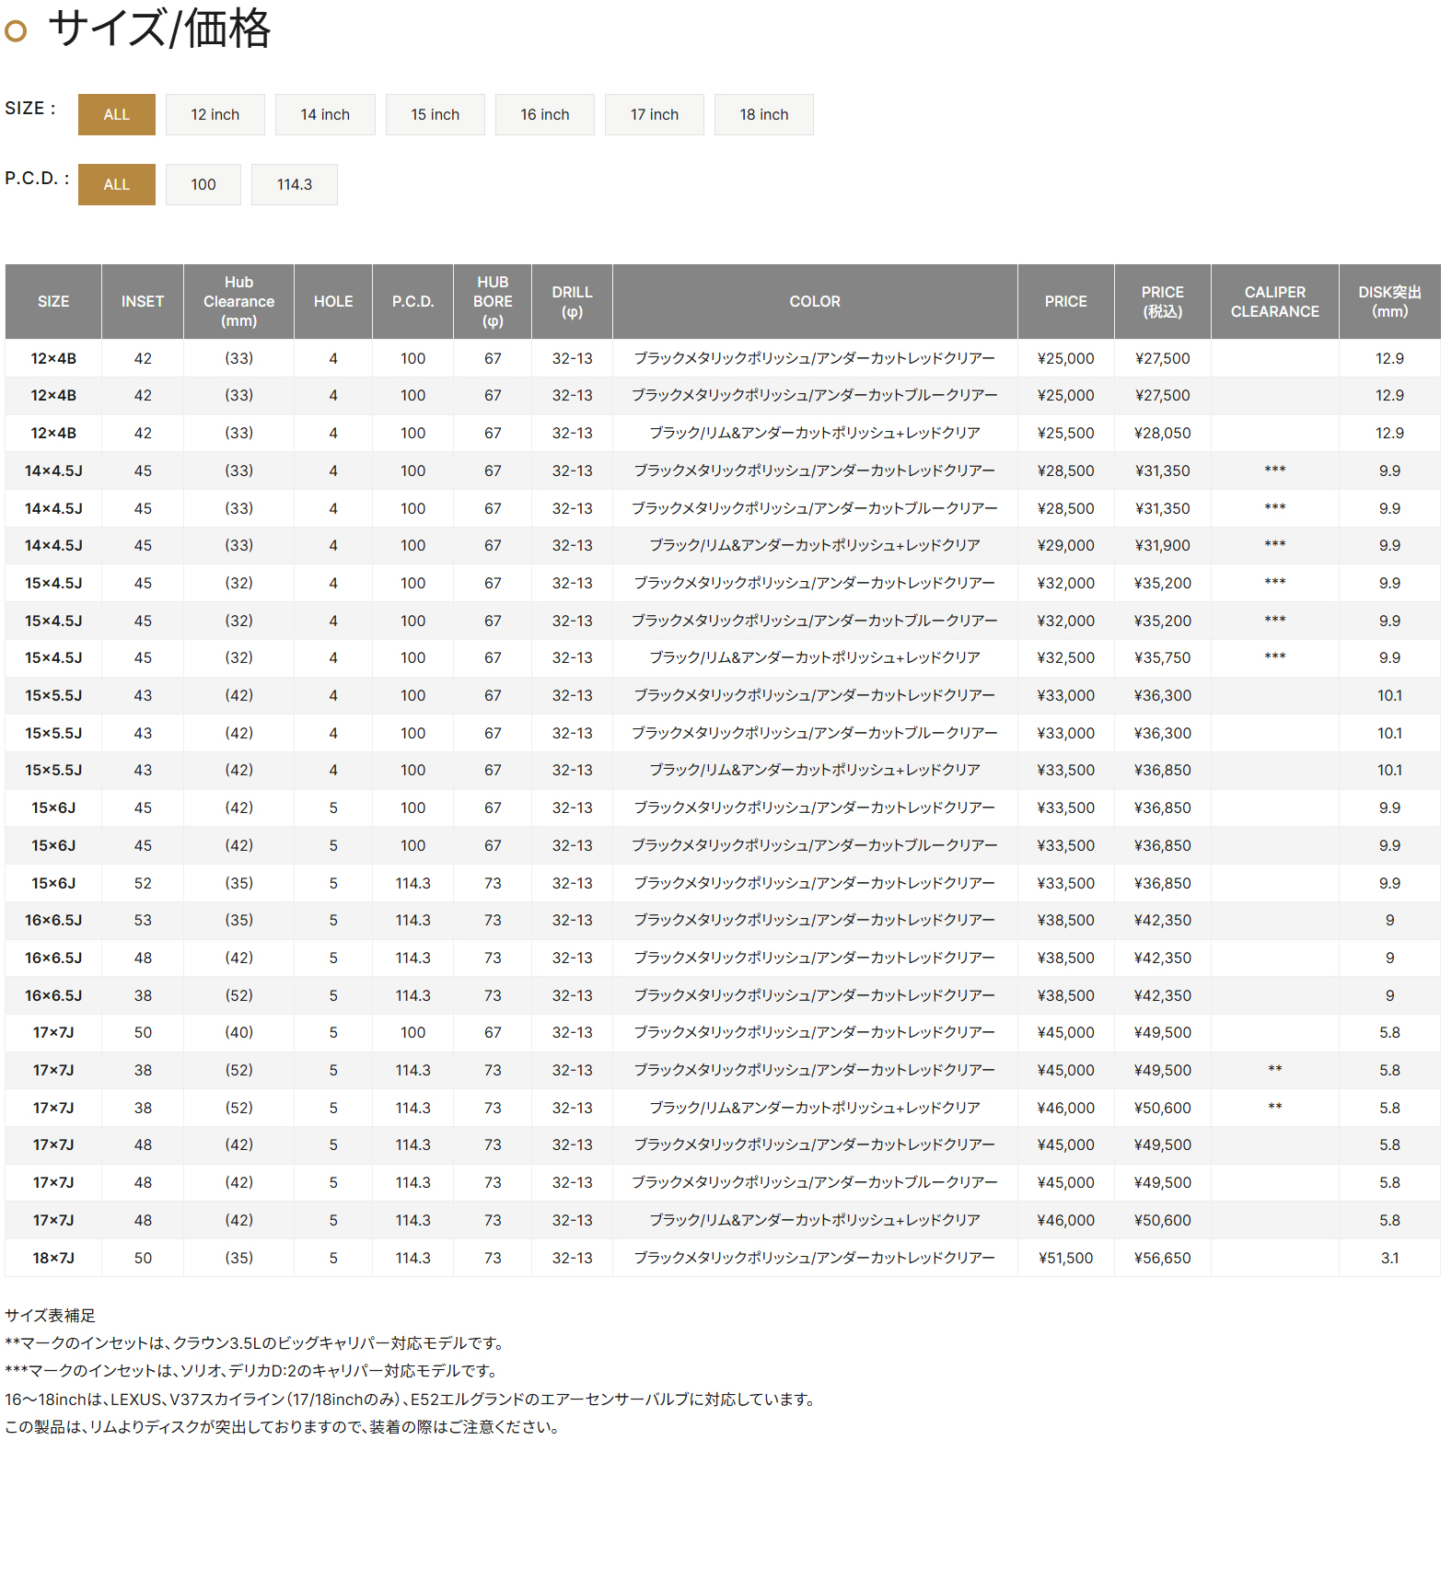
Task: Select the ALL P.C.D. filter button
Action: coord(116,184)
